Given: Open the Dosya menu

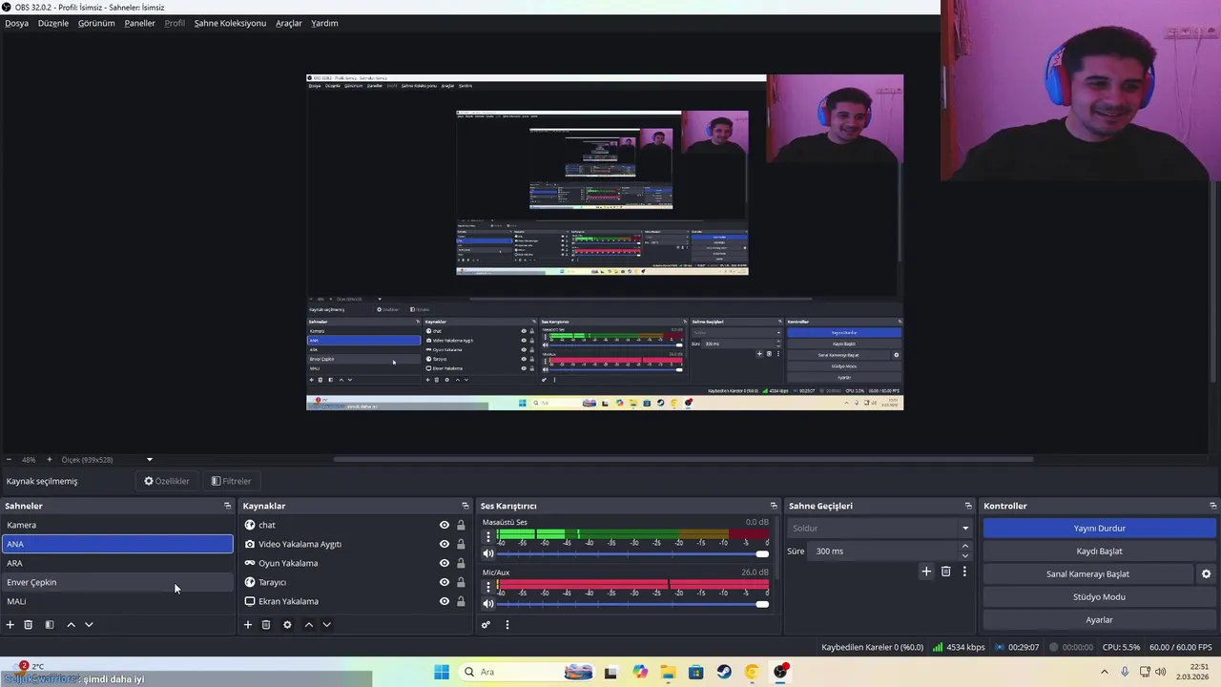Looking at the screenshot, I should pos(16,23).
